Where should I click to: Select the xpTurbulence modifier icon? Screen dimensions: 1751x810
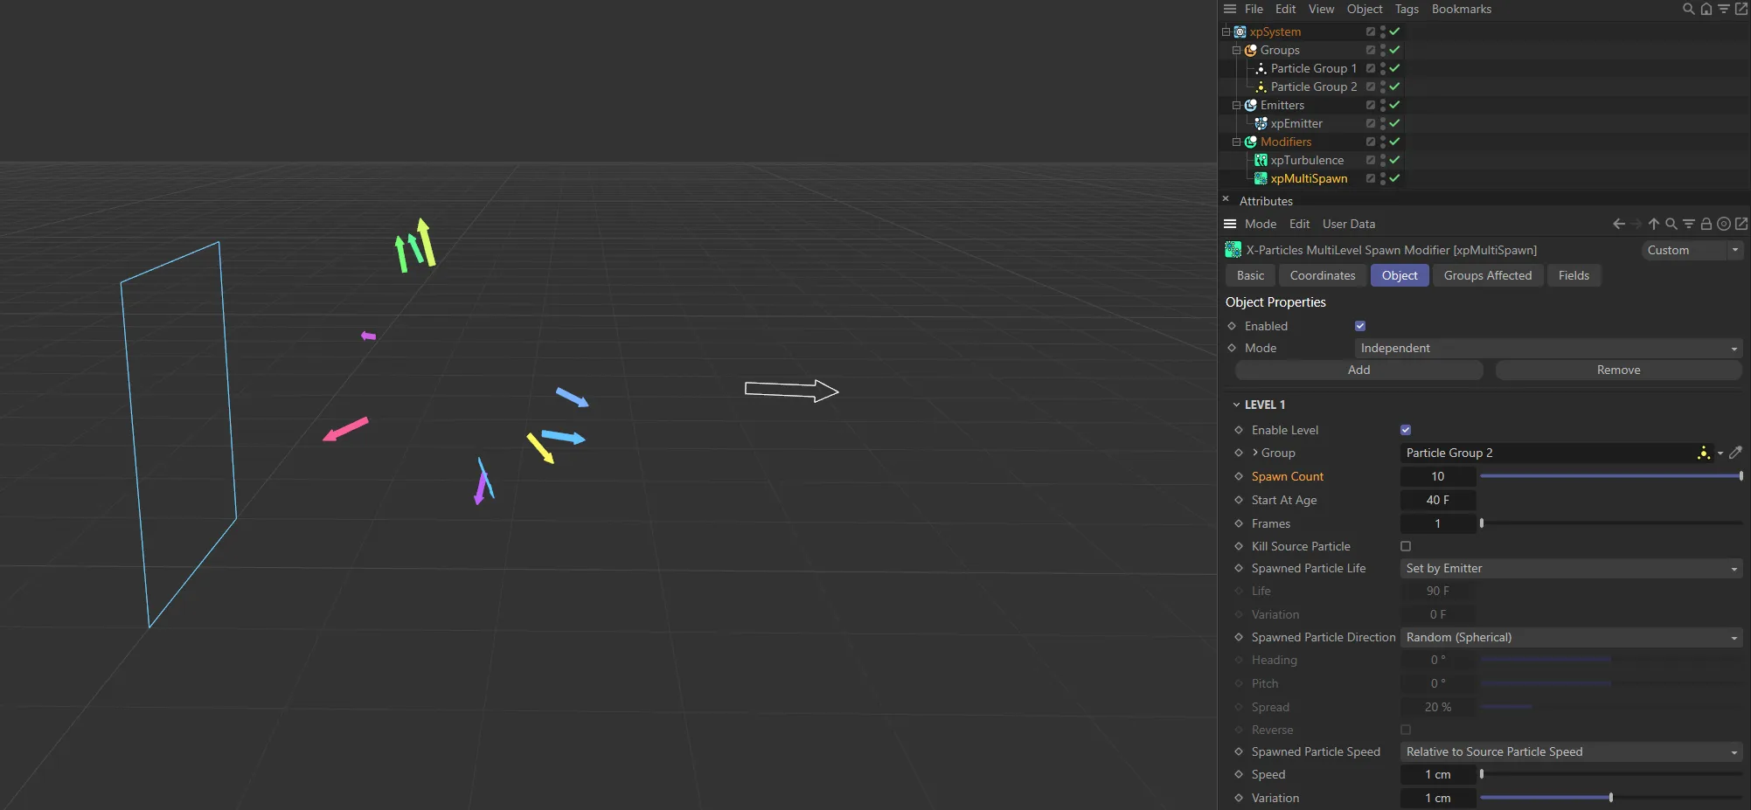(x=1261, y=160)
